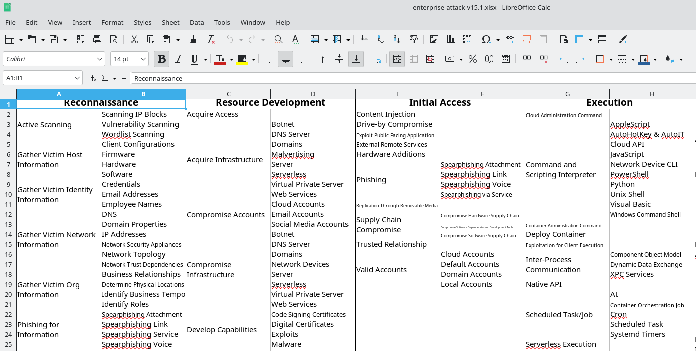Screen dimensions: 696x351
Task: Apply percent format to the selection
Action: click(x=472, y=59)
